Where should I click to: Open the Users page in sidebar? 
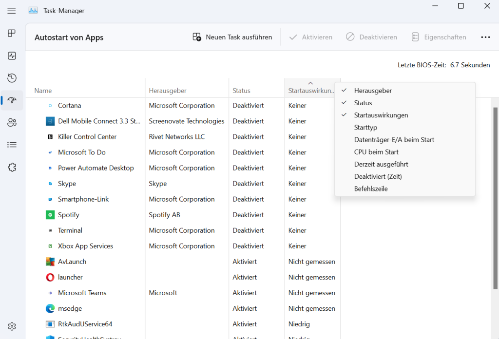pyautogui.click(x=12, y=122)
